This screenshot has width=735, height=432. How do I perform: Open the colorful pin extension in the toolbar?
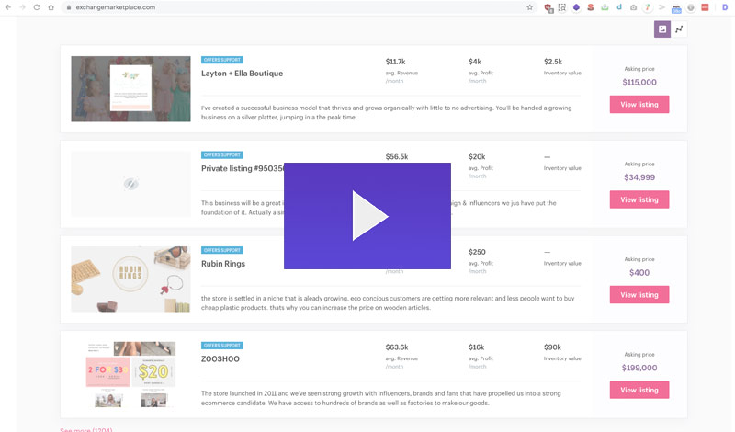click(x=648, y=7)
